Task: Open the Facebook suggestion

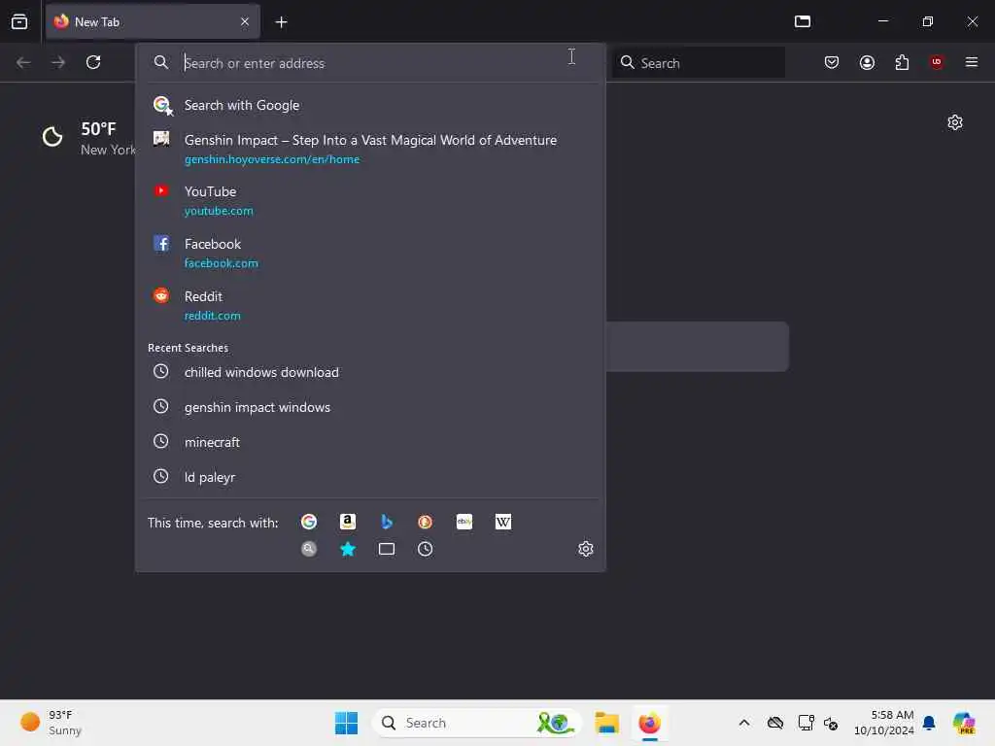Action: [370, 253]
